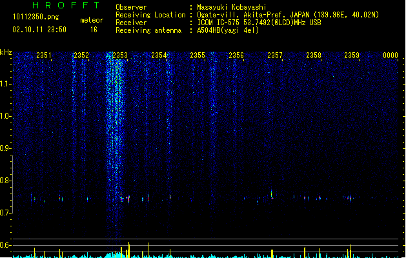The height and width of the screenshot is (258, 406).
Task: Click the 2356 time marker
Action: pos(236,55)
